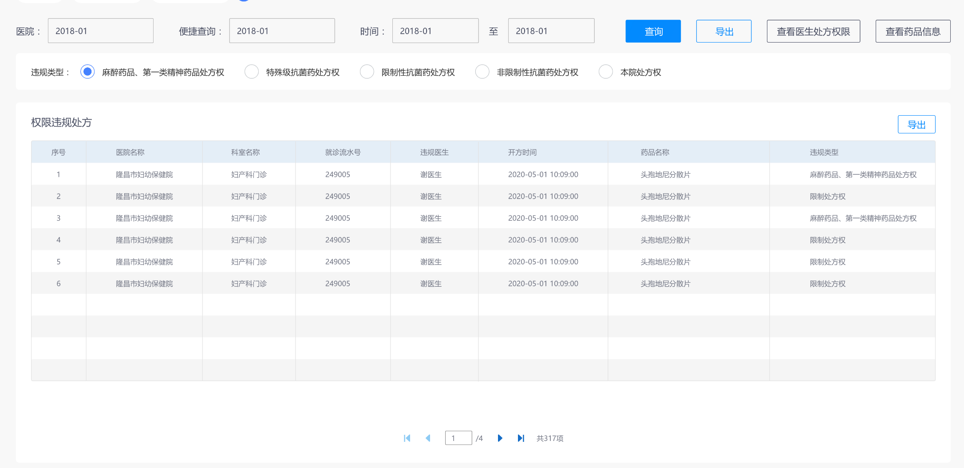The height and width of the screenshot is (468, 964).
Task: Open the 医院 selection field
Action: [101, 31]
